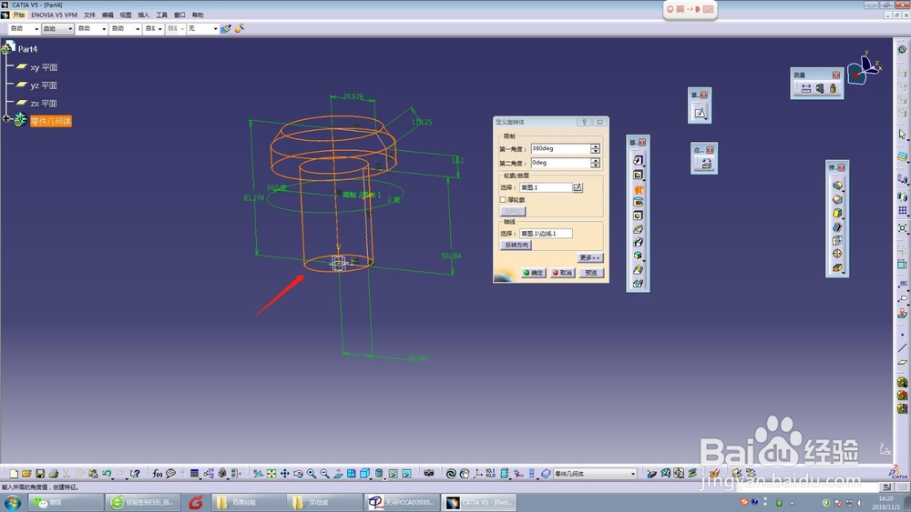Click the Chamfer icon in the dress-up toolbar
Screen dimensions: 911x512
(837, 199)
